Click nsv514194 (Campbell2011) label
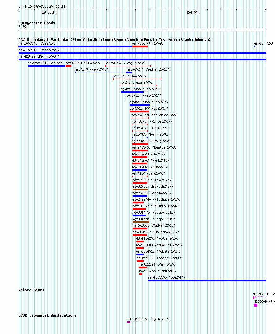Screen dimensions: 275x334 (x=159, y=258)
